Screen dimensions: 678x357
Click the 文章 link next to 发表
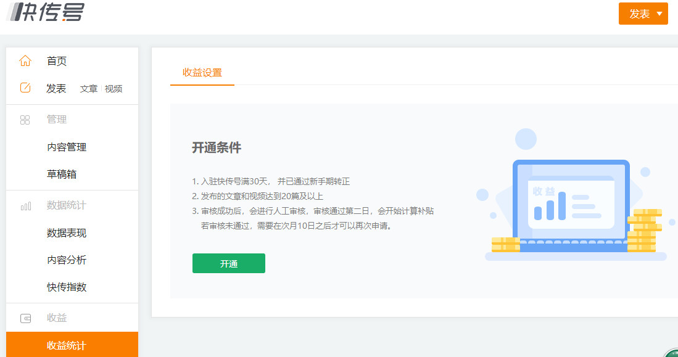pyautogui.click(x=89, y=89)
